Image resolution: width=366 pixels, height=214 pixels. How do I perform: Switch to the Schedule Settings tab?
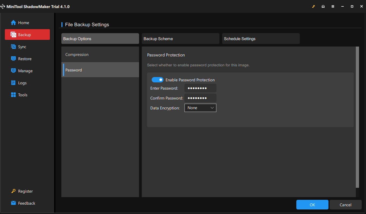pyautogui.click(x=261, y=39)
